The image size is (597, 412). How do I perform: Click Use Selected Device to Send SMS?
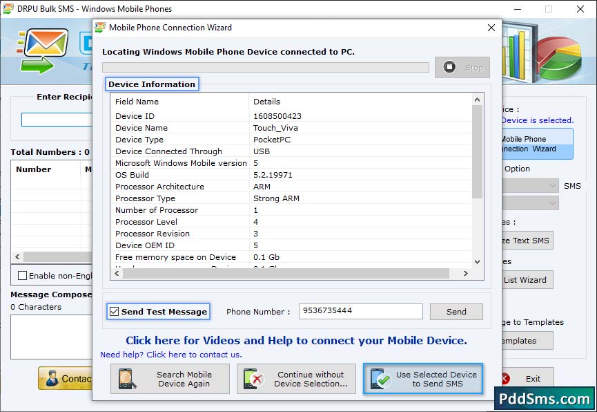pyautogui.click(x=423, y=379)
